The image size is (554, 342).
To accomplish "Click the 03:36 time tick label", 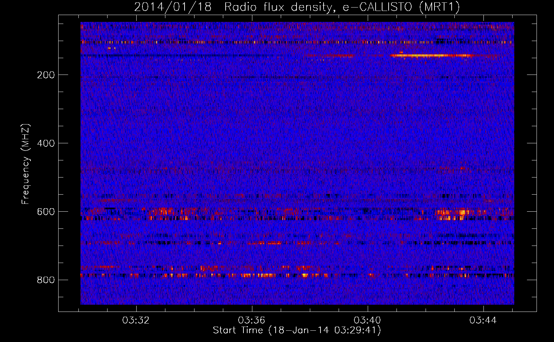I will [252, 320].
